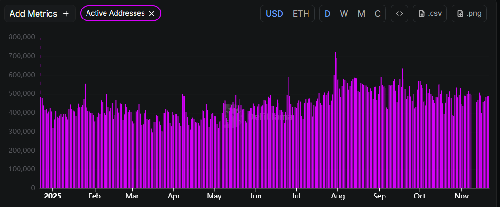Switch denomination to ETH
Screen dimensions: 500x207
coord(301,14)
